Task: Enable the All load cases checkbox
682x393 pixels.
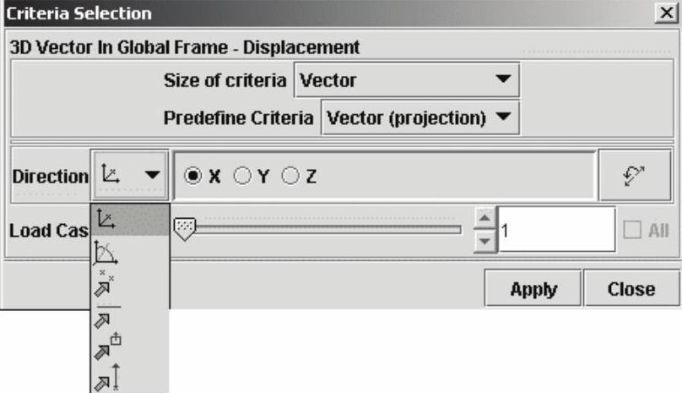Action: point(631,230)
